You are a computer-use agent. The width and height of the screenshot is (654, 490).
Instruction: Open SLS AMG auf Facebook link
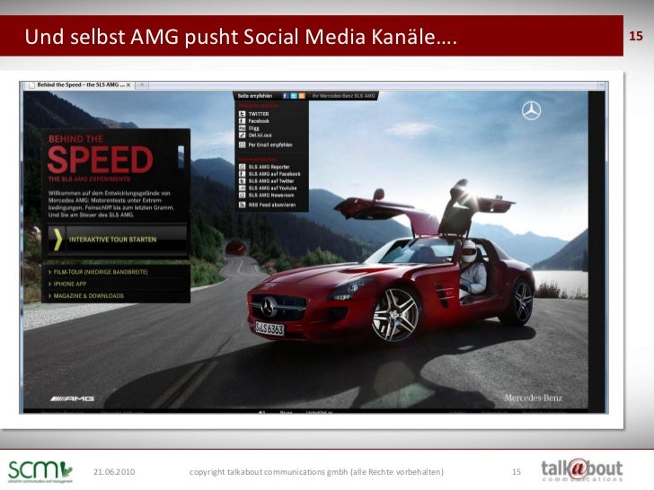[275, 174]
